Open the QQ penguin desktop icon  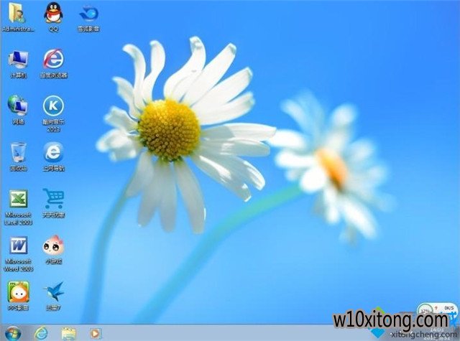click(53, 13)
